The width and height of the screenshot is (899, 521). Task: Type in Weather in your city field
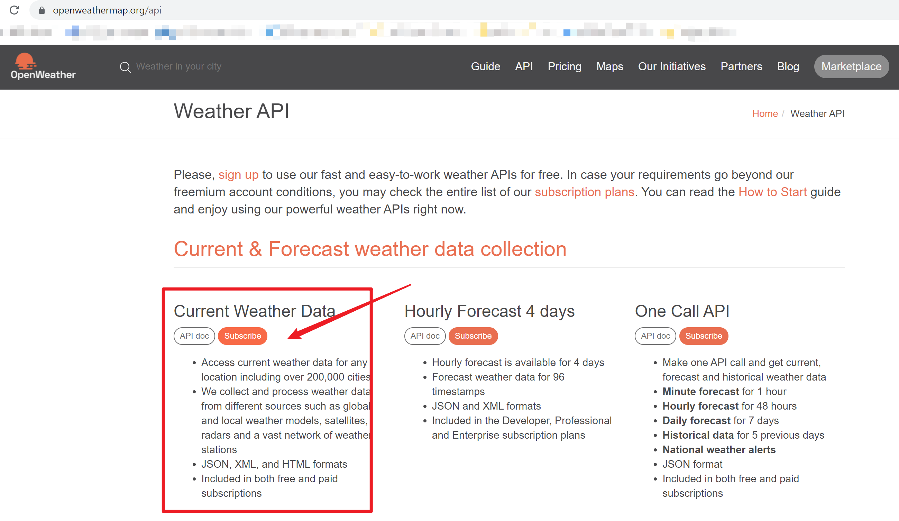pyautogui.click(x=178, y=67)
